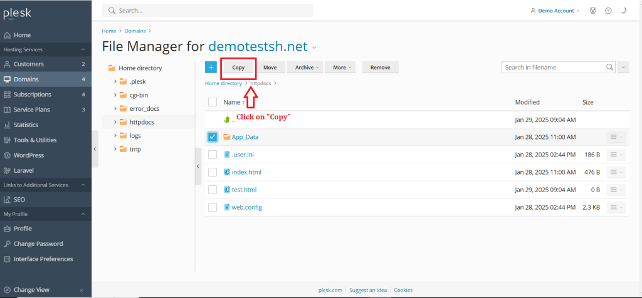Open row menu for App_Data

[616, 137]
